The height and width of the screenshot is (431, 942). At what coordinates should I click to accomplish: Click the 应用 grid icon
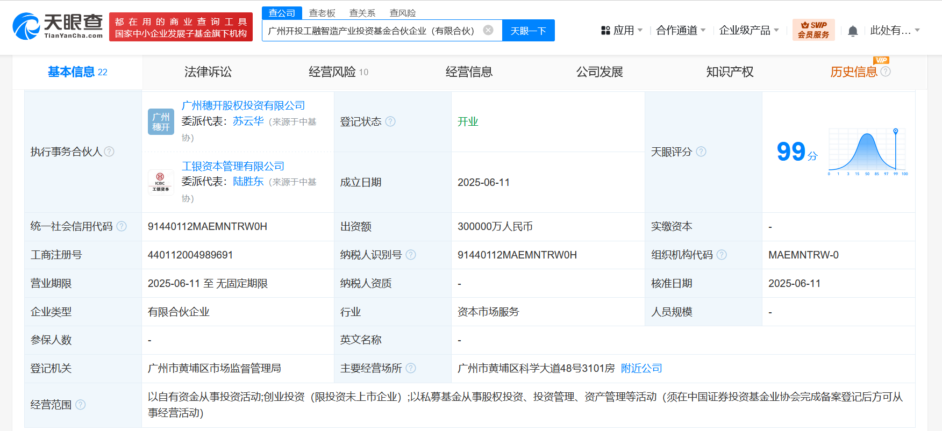[x=605, y=31]
